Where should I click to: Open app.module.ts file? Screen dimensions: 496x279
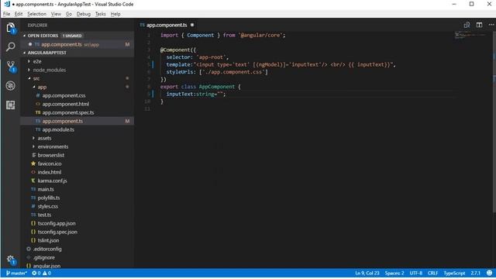(x=77, y=129)
